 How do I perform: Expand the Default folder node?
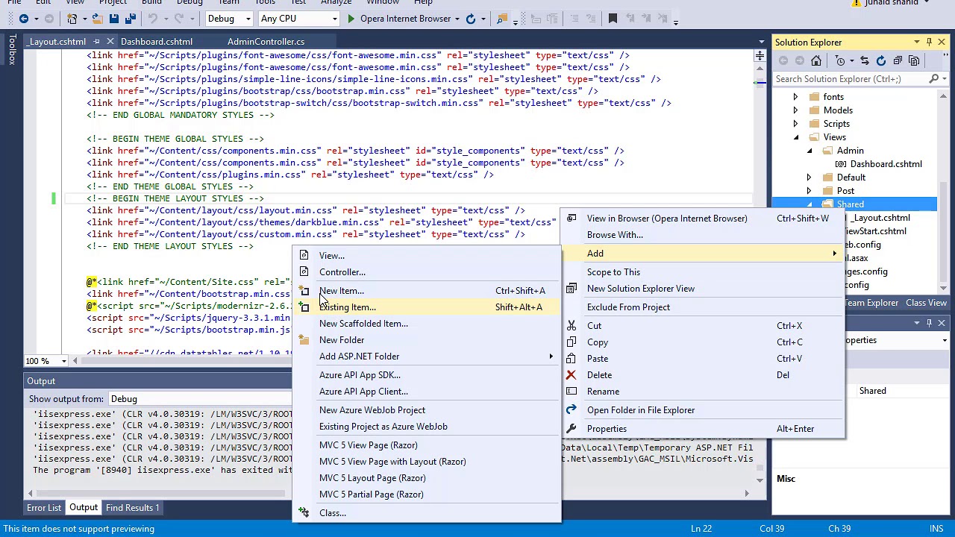point(810,178)
